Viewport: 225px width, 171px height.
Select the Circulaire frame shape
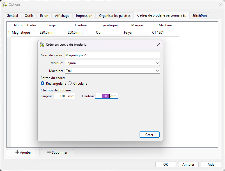70,83
